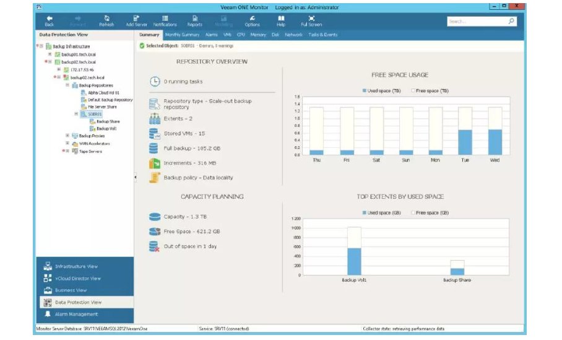
Task: Collapse the Backup Infrastructure root node
Action: (x=41, y=46)
